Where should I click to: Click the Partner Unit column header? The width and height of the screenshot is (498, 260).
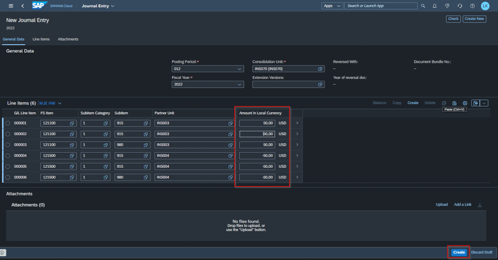164,113
